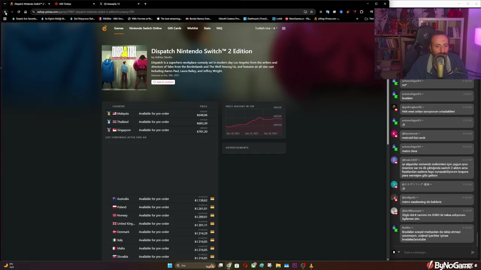Open the Windows Start menu

pos(170,265)
